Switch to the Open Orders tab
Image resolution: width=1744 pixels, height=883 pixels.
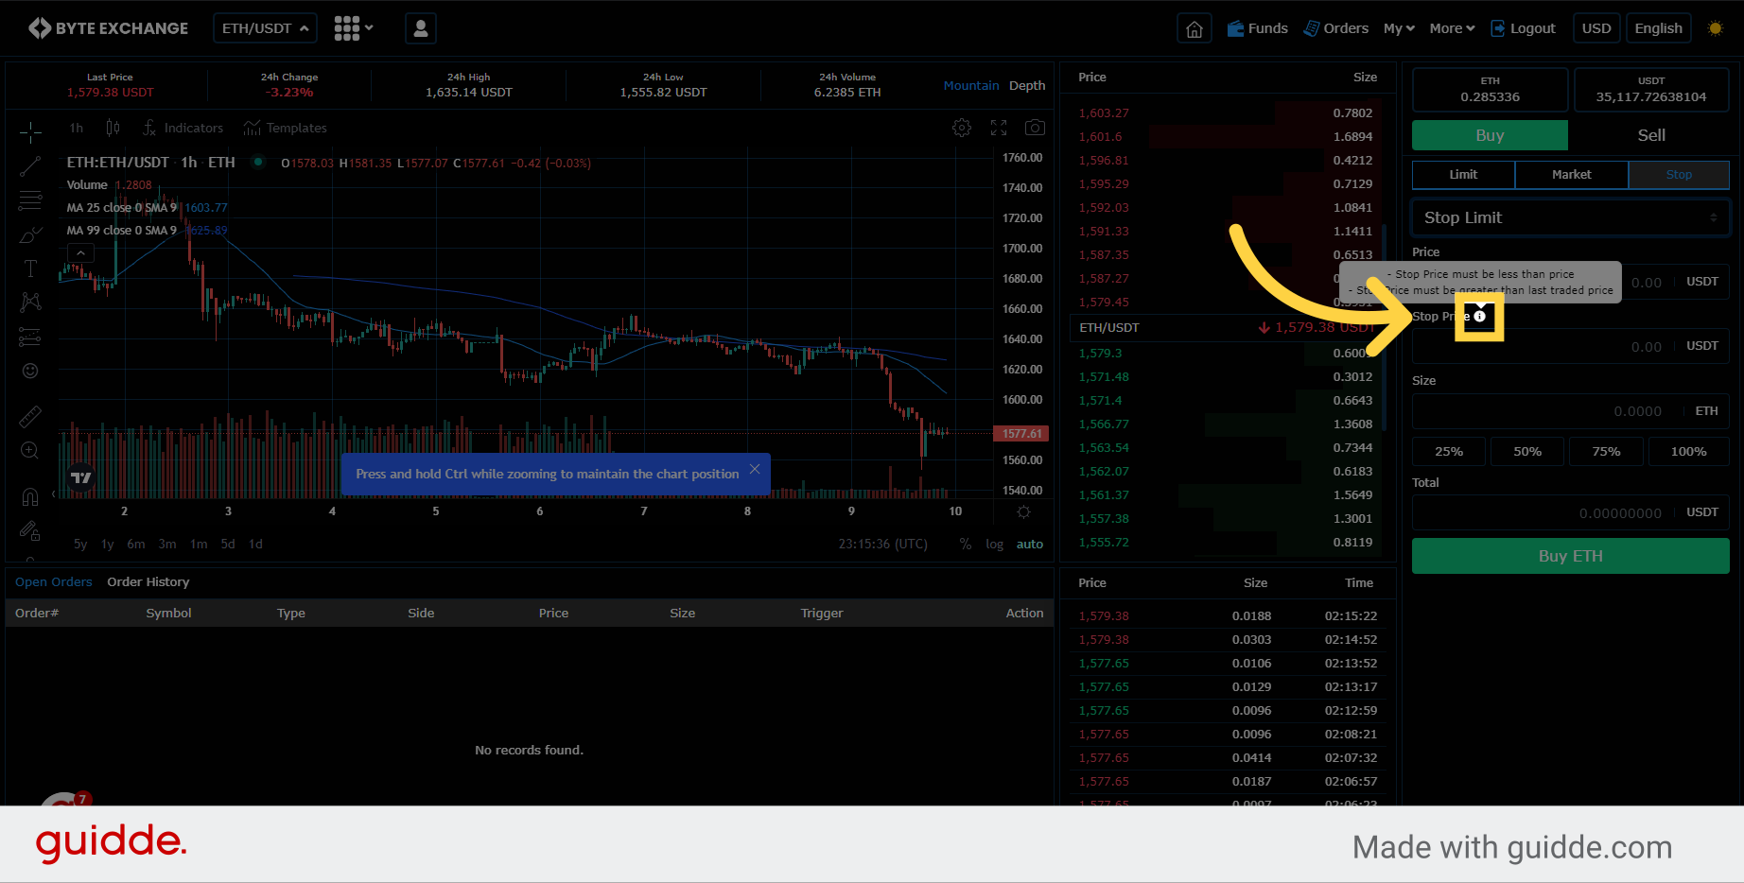pyautogui.click(x=54, y=581)
